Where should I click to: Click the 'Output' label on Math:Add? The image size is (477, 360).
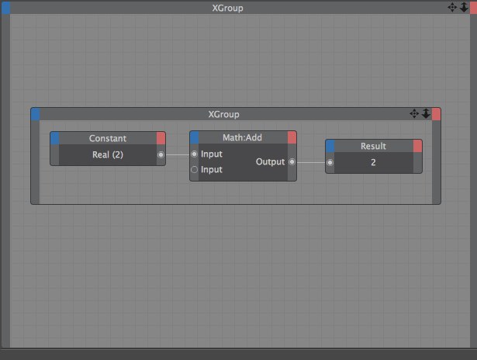click(x=270, y=162)
